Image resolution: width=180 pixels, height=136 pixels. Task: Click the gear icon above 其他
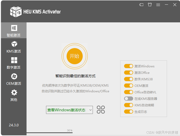[14, 93]
